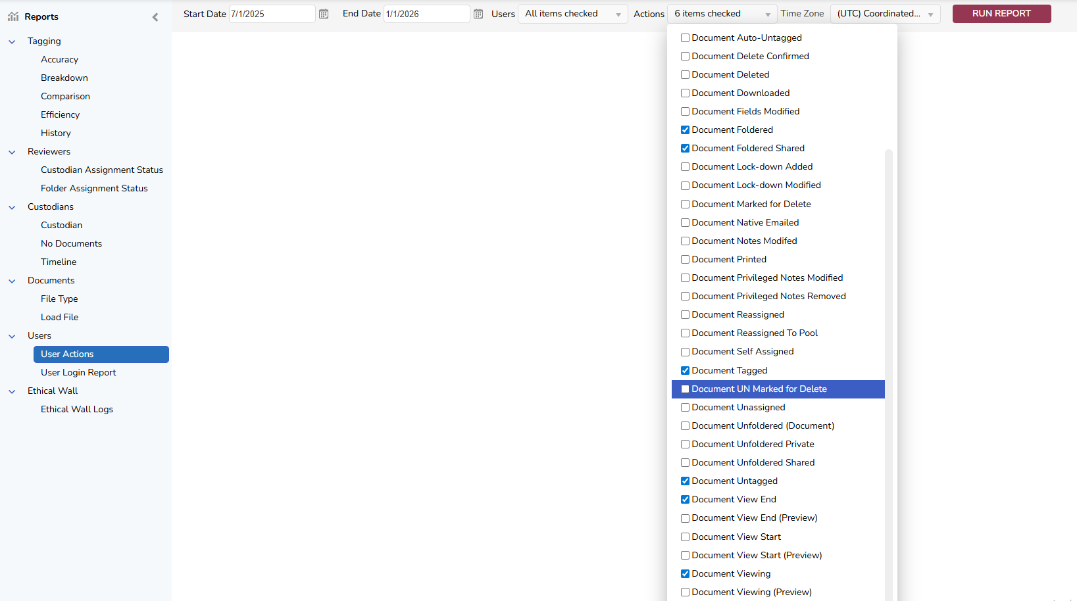This screenshot has height=601, width=1077.
Task: Collapse the Tagging tree section
Action: coord(12,41)
